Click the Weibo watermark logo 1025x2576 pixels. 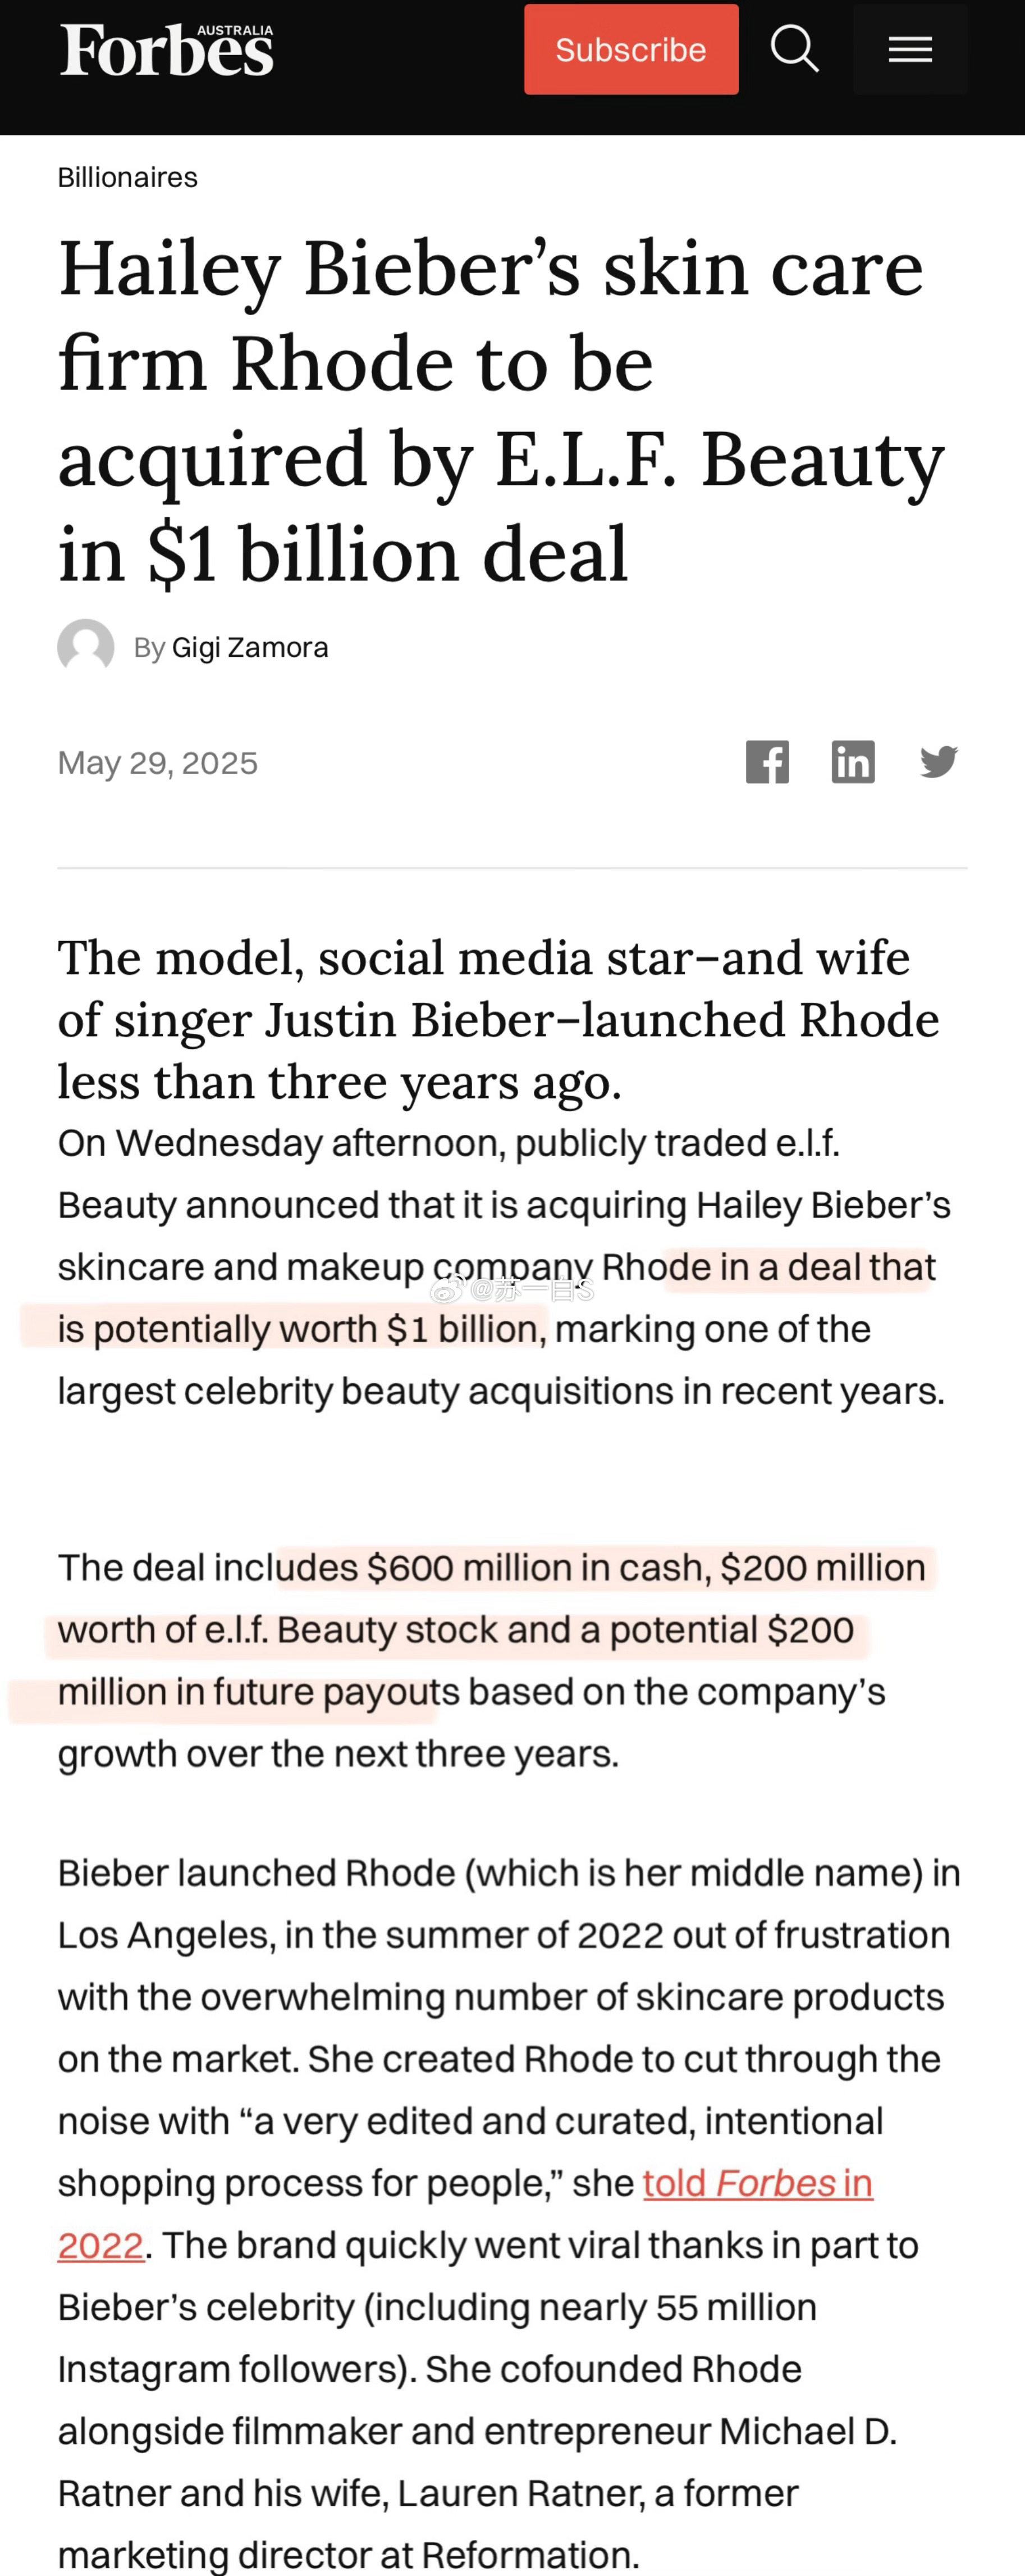[x=447, y=1290]
